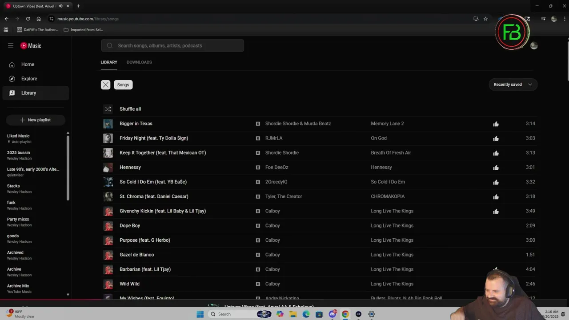Create a New playlist
The width and height of the screenshot is (569, 320).
pos(36,120)
